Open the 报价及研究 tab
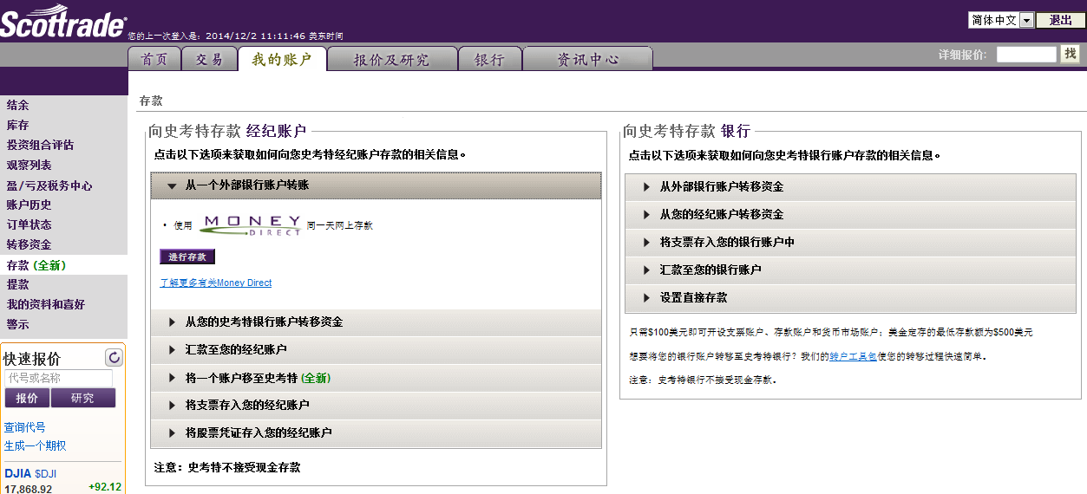 pos(391,60)
